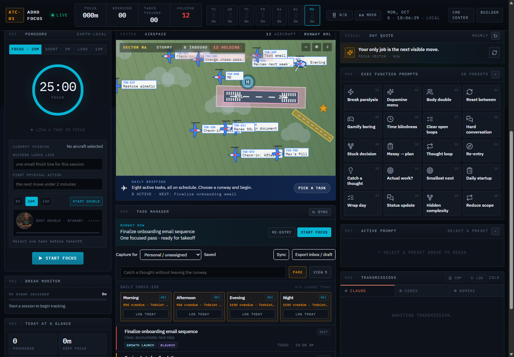This screenshot has width=514, height=357.
Task: Open the Capture for project dropdown
Action: (x=171, y=255)
